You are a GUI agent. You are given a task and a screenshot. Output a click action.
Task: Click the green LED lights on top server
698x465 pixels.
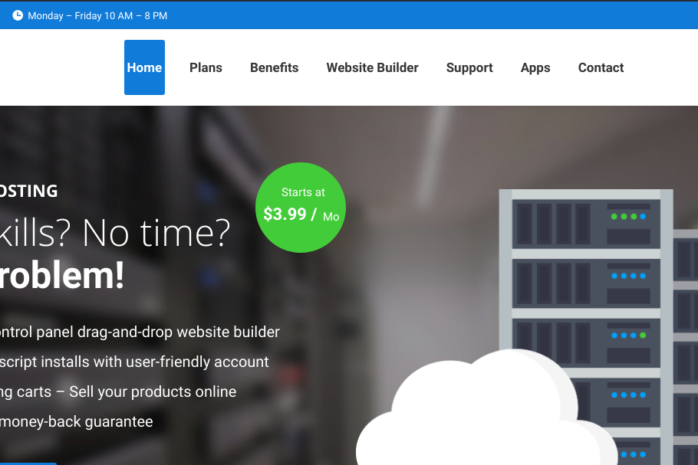pos(624,217)
